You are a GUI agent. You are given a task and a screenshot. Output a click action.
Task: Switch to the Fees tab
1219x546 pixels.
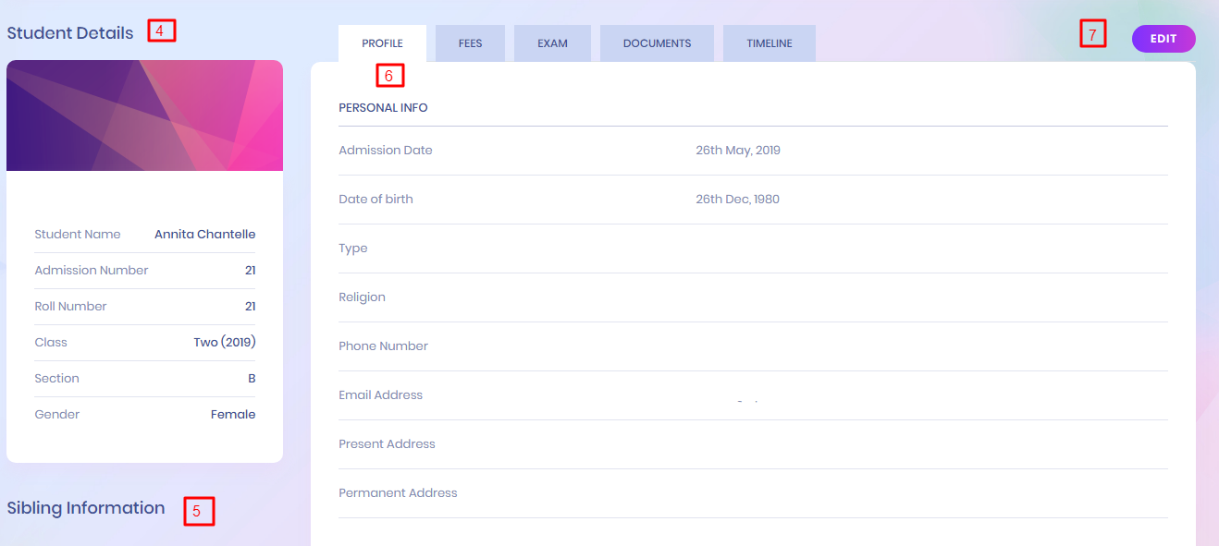pyautogui.click(x=470, y=43)
